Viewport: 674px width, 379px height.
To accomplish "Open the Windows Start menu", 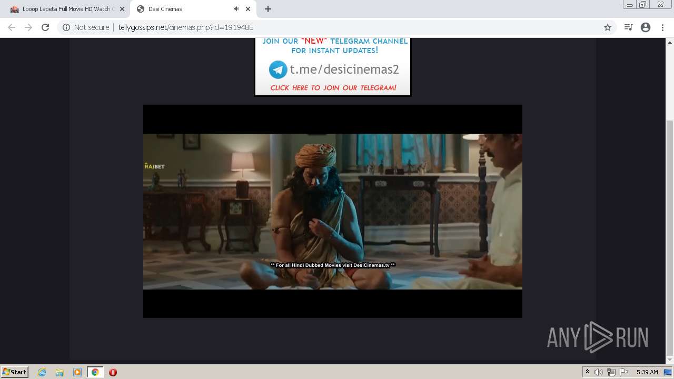I will 15,372.
